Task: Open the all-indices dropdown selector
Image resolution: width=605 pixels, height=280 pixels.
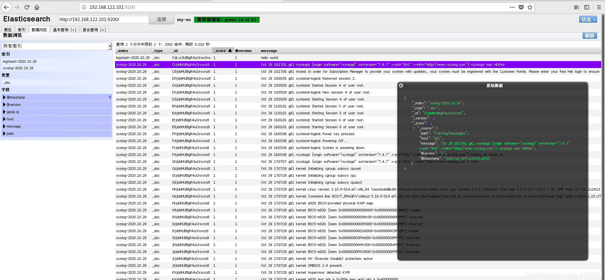Action: pyautogui.click(x=57, y=46)
